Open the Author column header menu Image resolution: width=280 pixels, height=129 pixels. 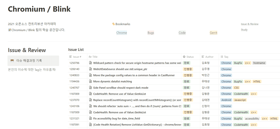[x=209, y=57]
